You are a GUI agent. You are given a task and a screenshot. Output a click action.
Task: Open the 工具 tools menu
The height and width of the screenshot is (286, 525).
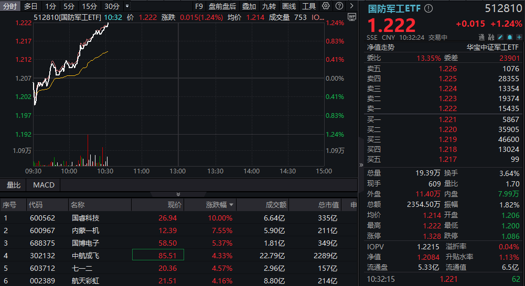click(309, 6)
